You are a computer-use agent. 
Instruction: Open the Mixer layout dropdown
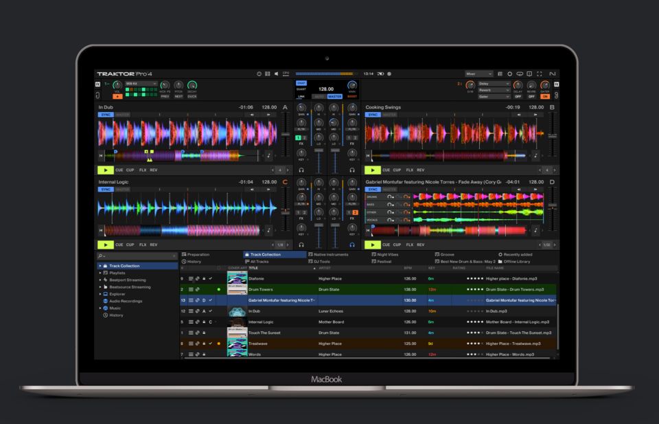(x=479, y=74)
